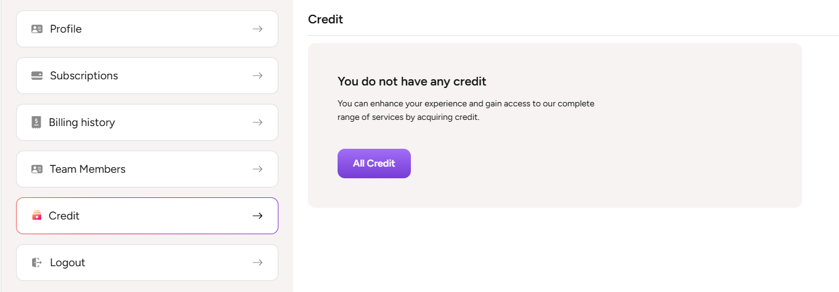Click the Logout door icon
The height and width of the screenshot is (292, 839).
point(37,262)
